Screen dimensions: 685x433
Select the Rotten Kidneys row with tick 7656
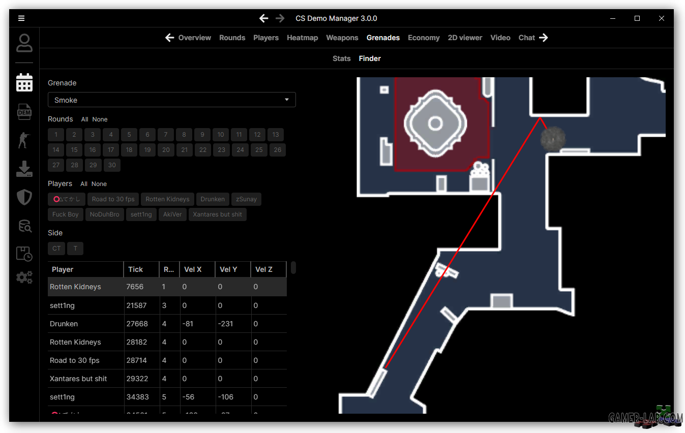coord(167,287)
